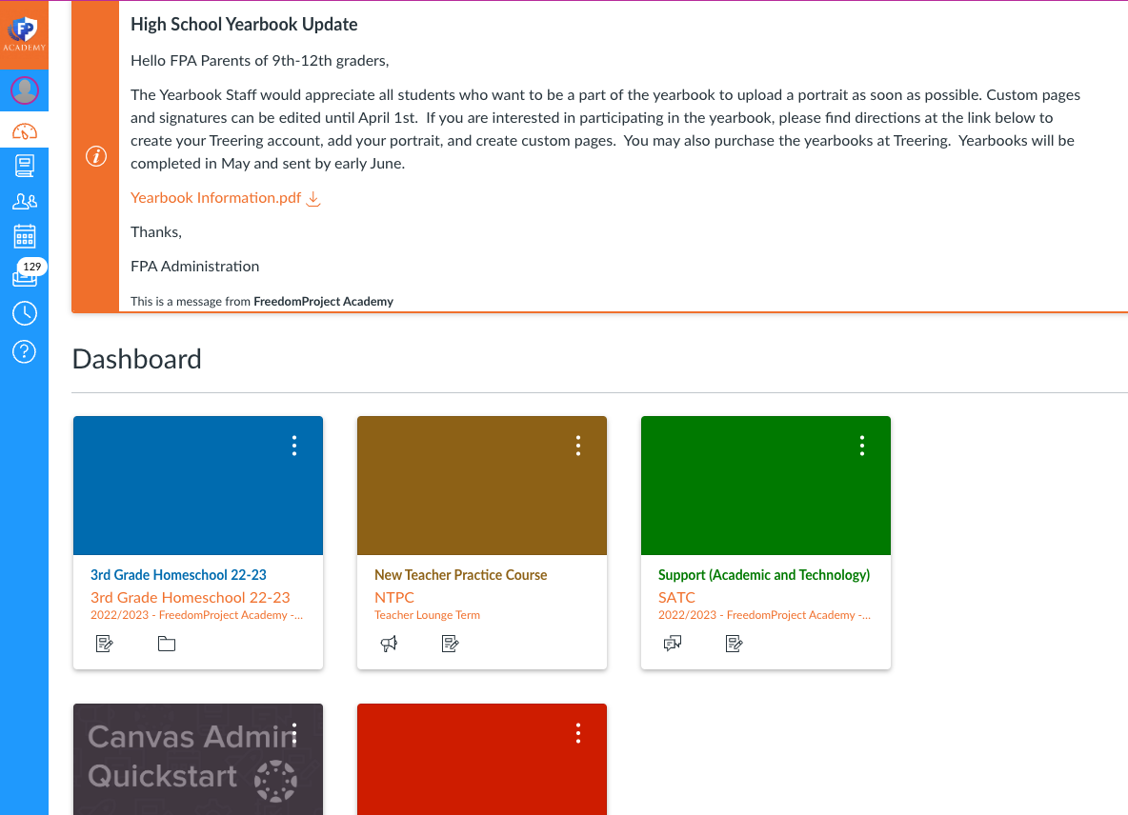Open Groups people icon in sidebar
Image resolution: width=1128 pixels, height=815 pixels.
pyautogui.click(x=25, y=201)
